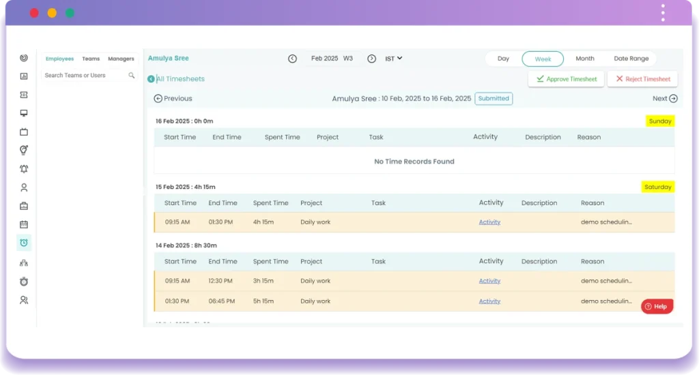Viewport: 699px width, 375px height.
Task: Click the '3h 15m' spent time cell
Action: click(263, 281)
